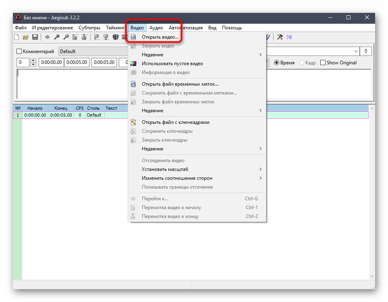The width and height of the screenshot is (388, 302).
Task: Click subtitle grid scrollbar down arrow
Action: coord(372,276)
